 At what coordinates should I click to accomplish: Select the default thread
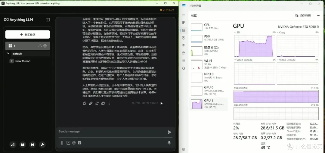click(x=30, y=54)
